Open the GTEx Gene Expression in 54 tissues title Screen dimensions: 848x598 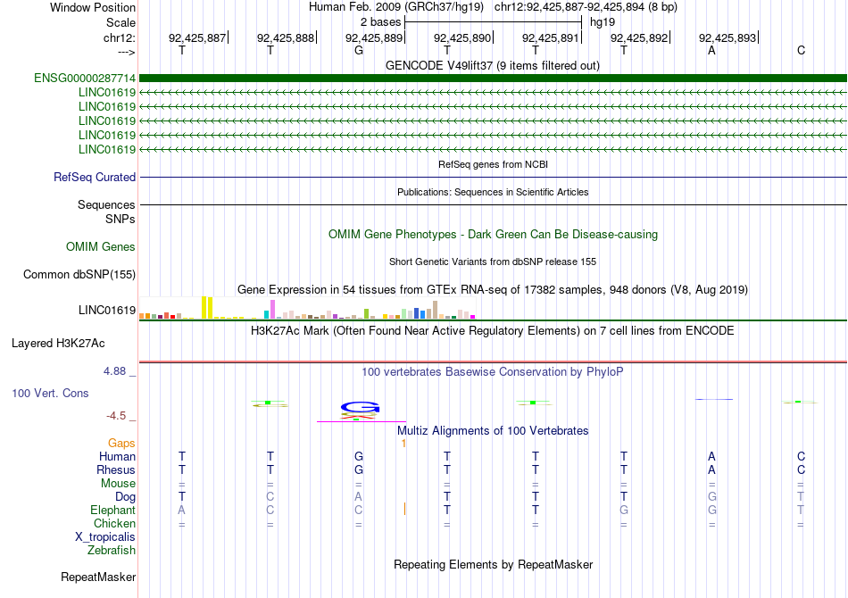[493, 290]
